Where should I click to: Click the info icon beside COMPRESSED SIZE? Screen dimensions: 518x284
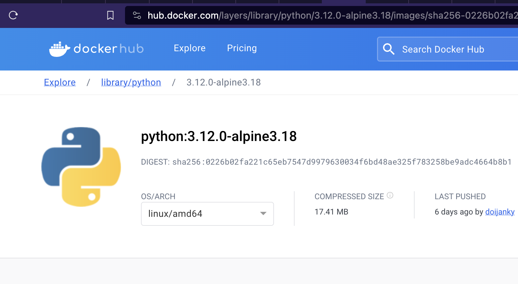tap(390, 195)
